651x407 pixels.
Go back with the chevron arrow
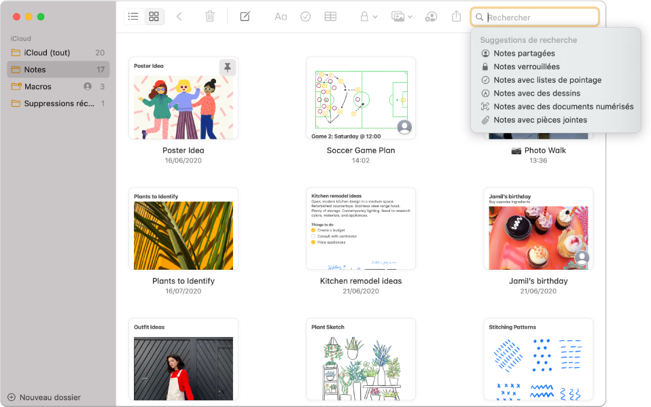(x=179, y=16)
